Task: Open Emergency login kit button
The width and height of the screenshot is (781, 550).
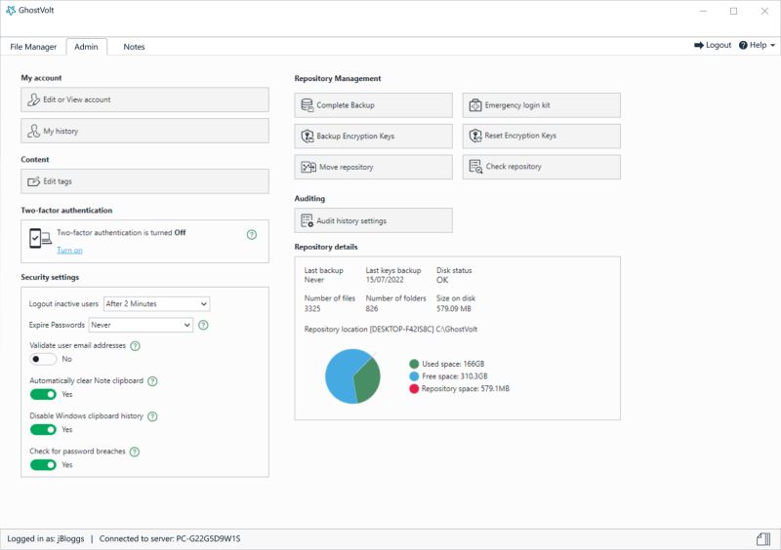Action: [x=542, y=105]
